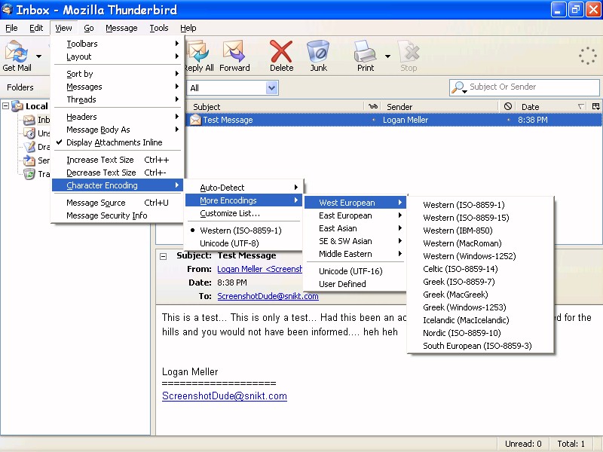Choose Customize List… in encoding menu

click(x=243, y=213)
